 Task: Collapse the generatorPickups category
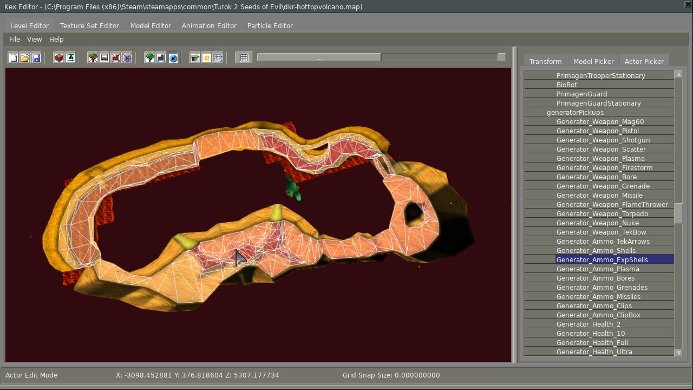coord(575,113)
